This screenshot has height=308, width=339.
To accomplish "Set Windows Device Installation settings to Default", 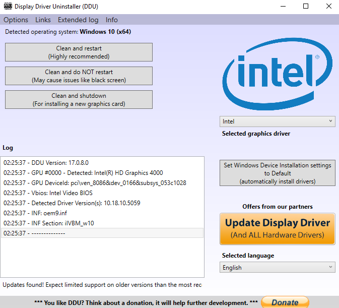I will [x=278, y=173].
